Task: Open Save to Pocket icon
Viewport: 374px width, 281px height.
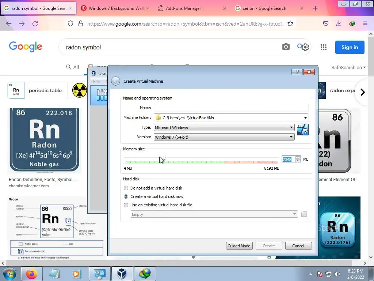Action: 326,23
